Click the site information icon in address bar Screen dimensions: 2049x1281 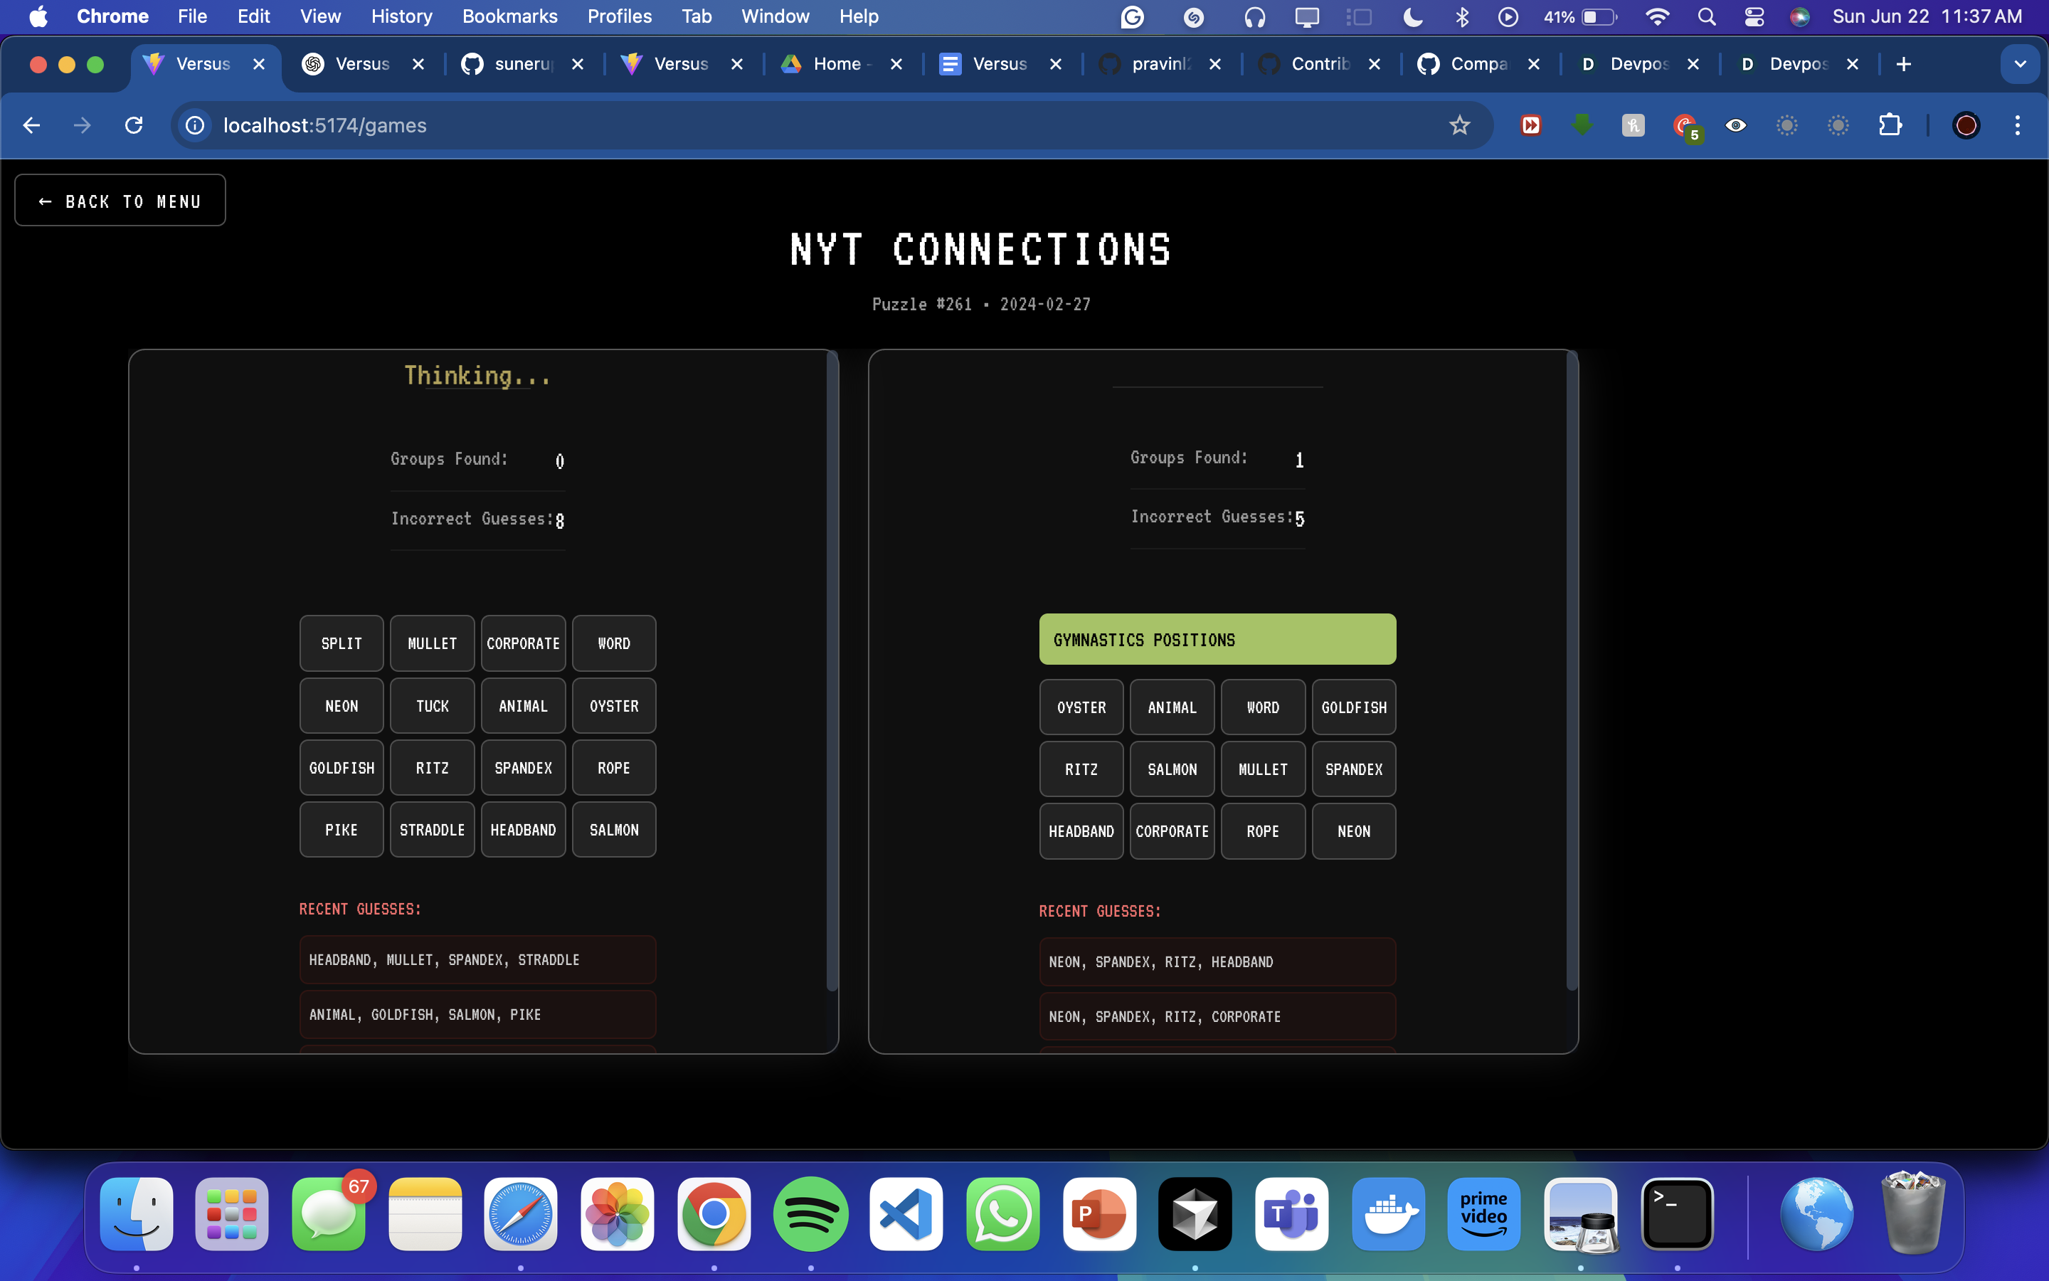(195, 125)
